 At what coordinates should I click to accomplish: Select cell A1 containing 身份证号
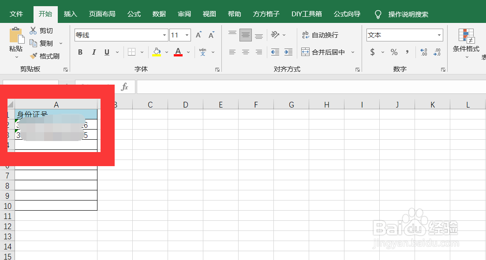(x=56, y=114)
